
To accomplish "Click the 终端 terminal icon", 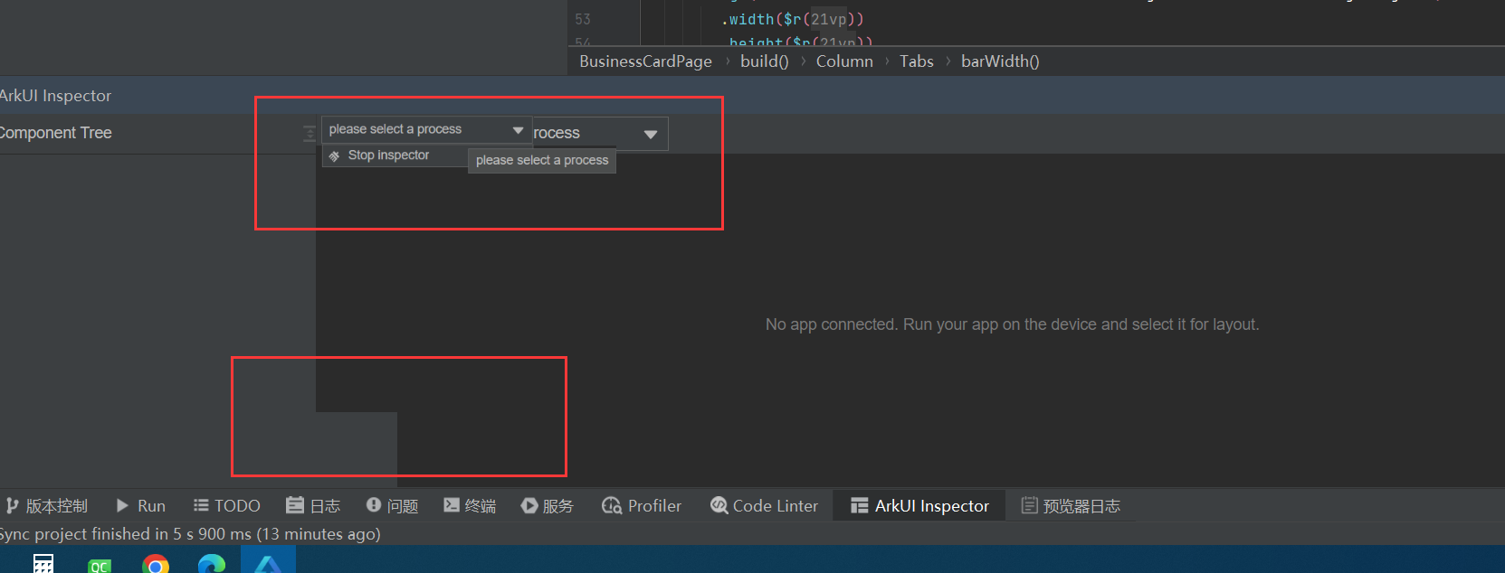I will (x=452, y=505).
